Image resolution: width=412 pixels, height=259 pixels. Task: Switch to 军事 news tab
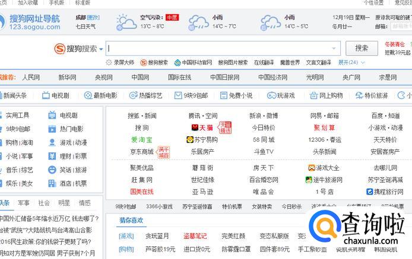24,203
